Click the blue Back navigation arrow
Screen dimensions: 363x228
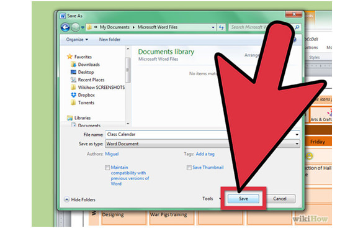[65, 27]
